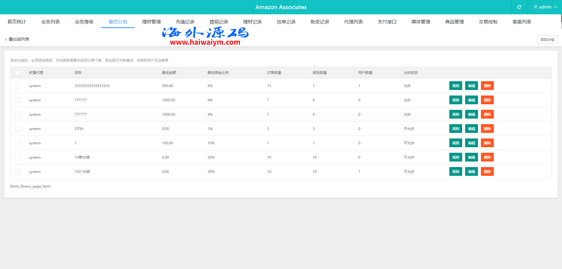Click the refresh icon in header
The width and height of the screenshot is (562, 269).
tap(519, 7)
